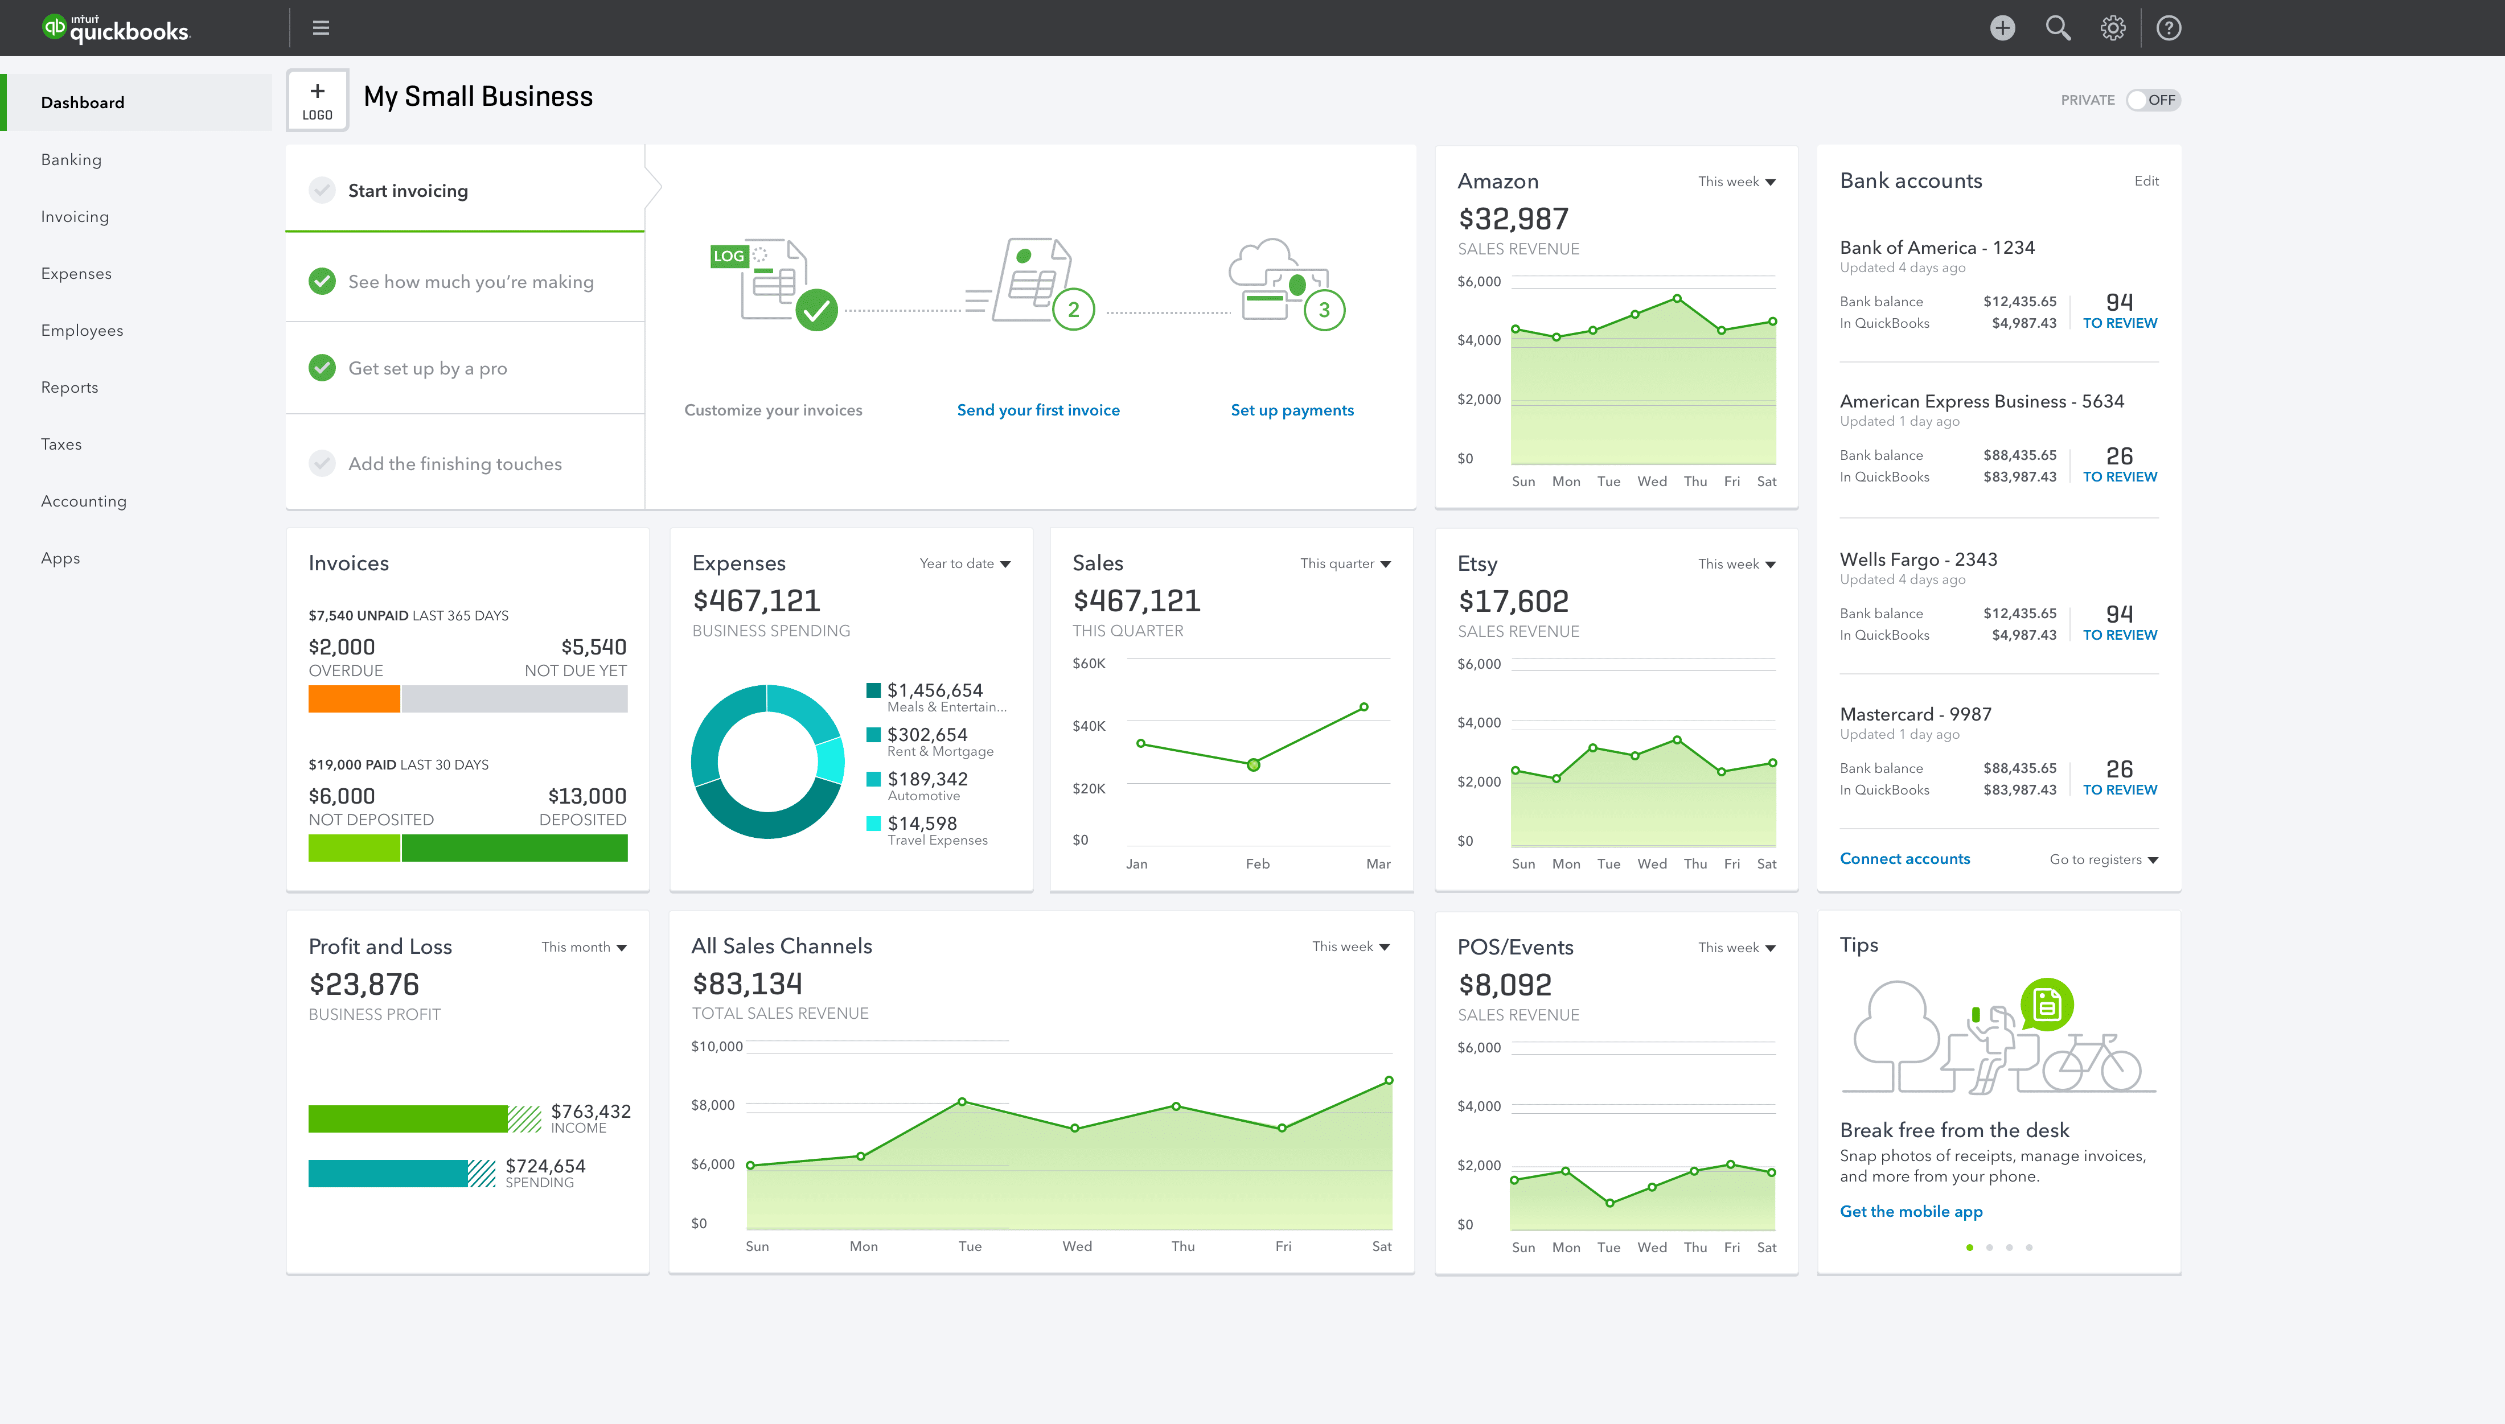Open Banking in the sidebar
The width and height of the screenshot is (2505, 1424).
coord(71,159)
